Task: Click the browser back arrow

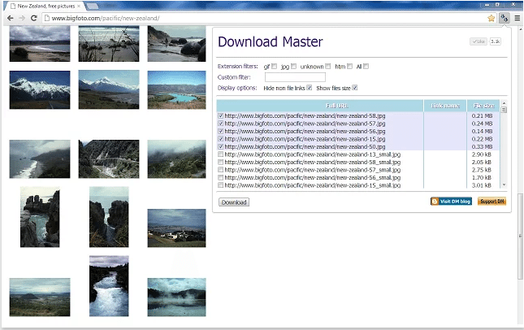Action: click(11, 18)
